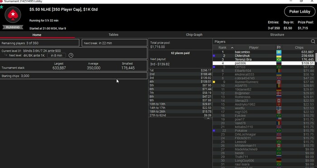
Task: Open the Tables tab
Action: 113,34
